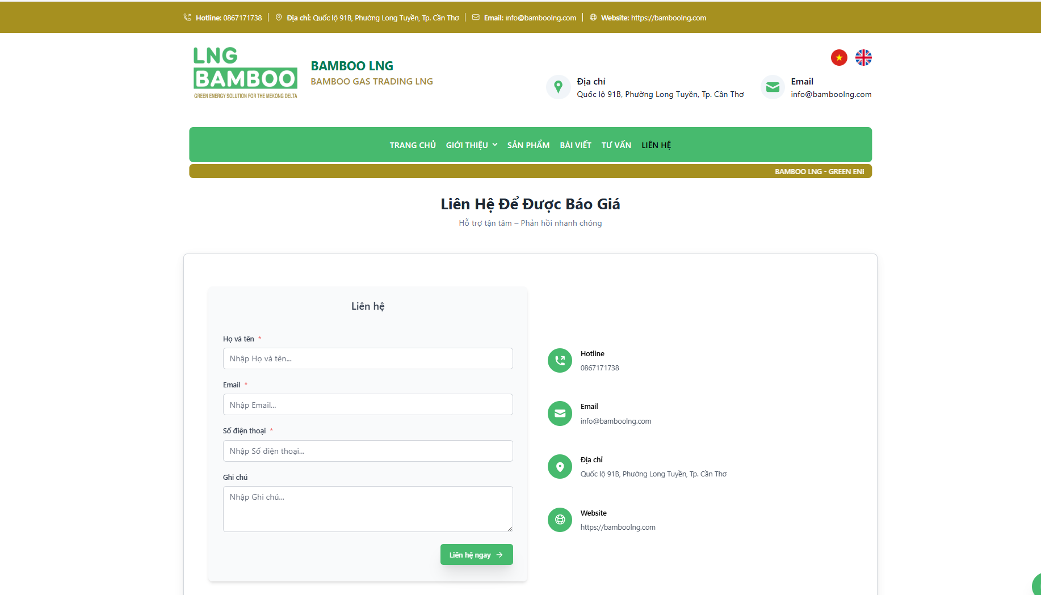Click the green Website globe icon
Image resolution: width=1041 pixels, height=595 pixels.
click(560, 520)
